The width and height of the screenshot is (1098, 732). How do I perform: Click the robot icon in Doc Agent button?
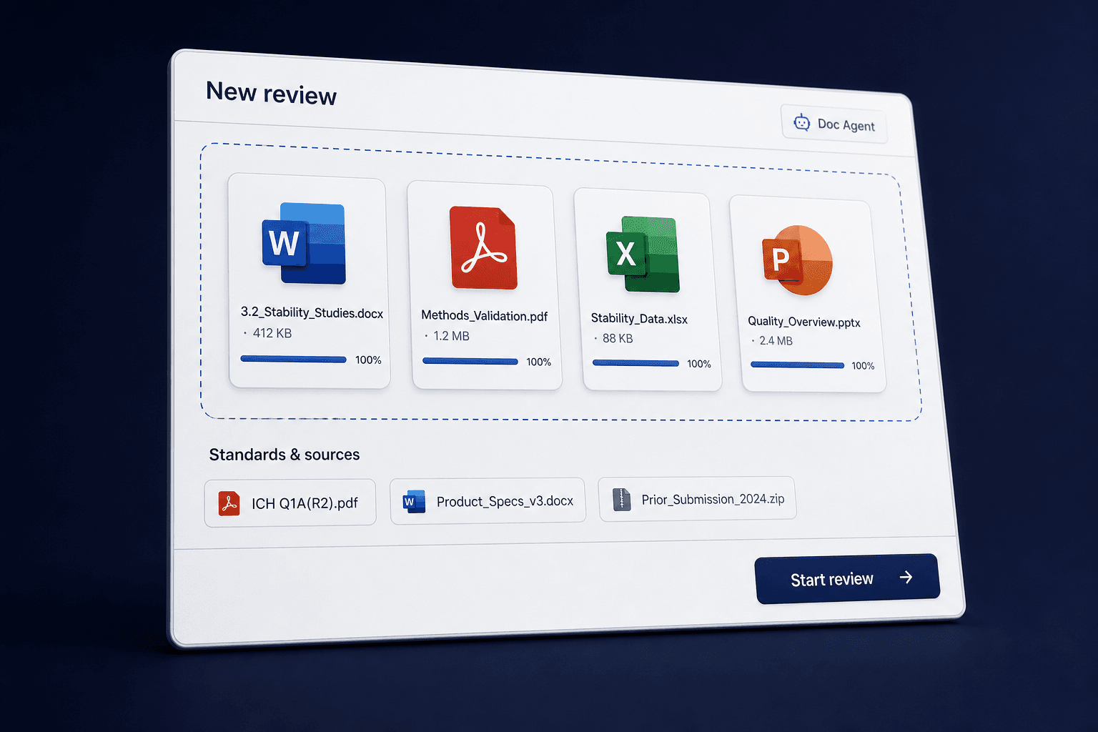(802, 123)
